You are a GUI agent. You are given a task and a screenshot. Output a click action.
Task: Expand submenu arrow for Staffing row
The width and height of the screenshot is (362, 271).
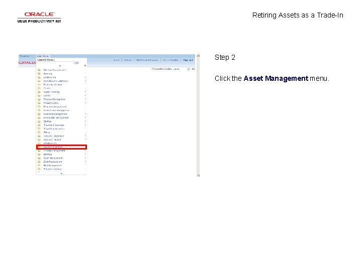(85, 121)
